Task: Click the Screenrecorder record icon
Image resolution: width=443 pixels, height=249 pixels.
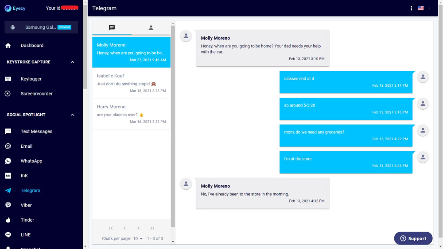Action: [8, 94]
